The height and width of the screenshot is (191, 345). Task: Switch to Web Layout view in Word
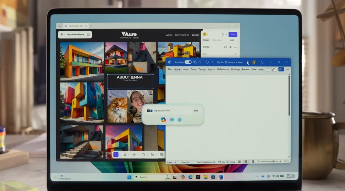253,162
